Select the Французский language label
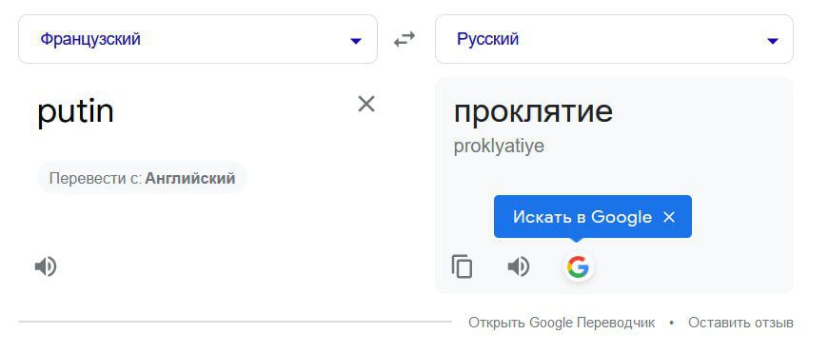Viewport: 829px width, 354px height. point(90,39)
